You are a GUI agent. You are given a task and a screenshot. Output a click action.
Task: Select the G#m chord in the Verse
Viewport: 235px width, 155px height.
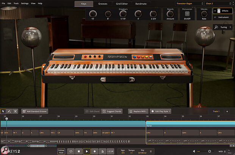(x=190, y=133)
